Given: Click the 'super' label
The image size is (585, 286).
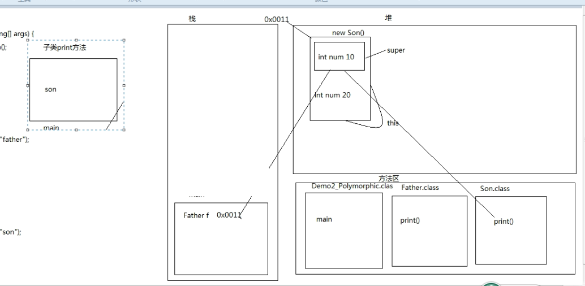Looking at the screenshot, I should [x=396, y=50].
